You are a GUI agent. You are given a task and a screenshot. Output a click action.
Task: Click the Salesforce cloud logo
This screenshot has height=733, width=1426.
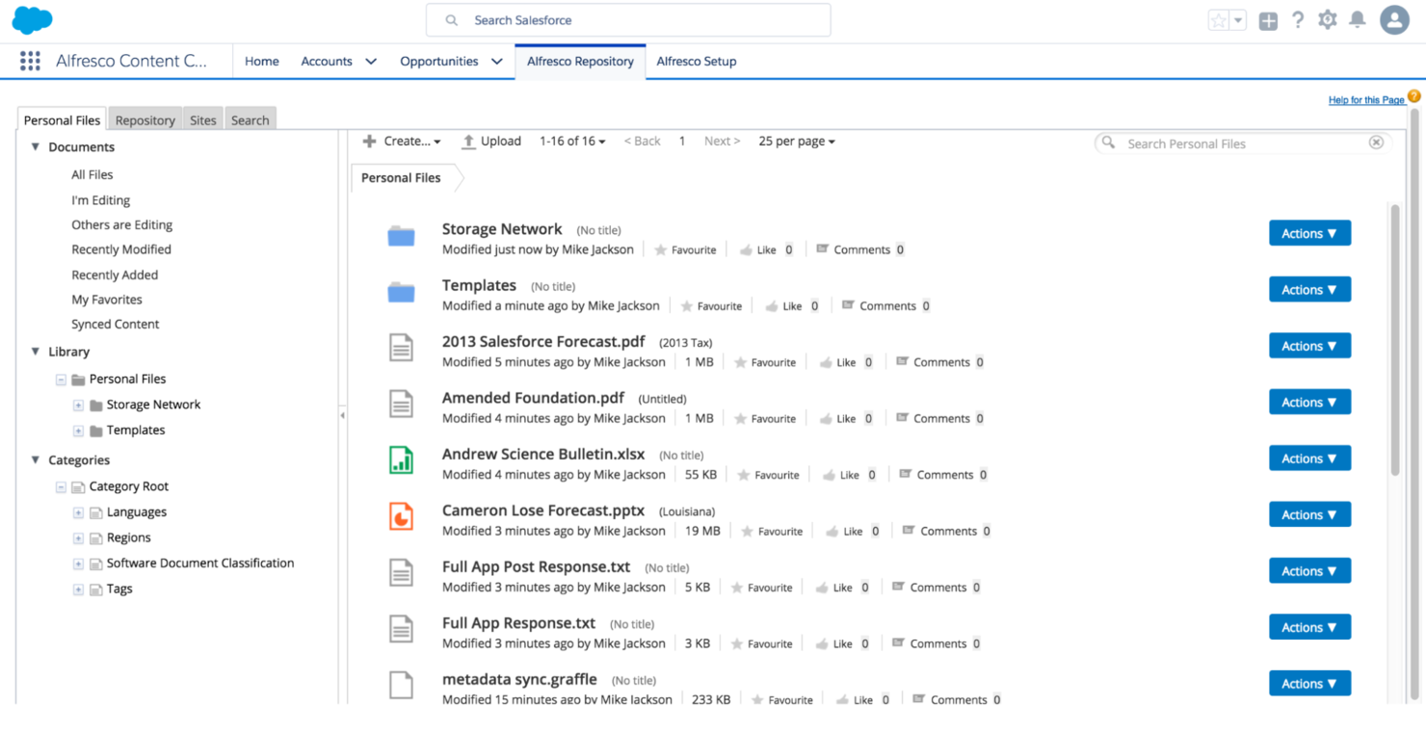pos(32,20)
